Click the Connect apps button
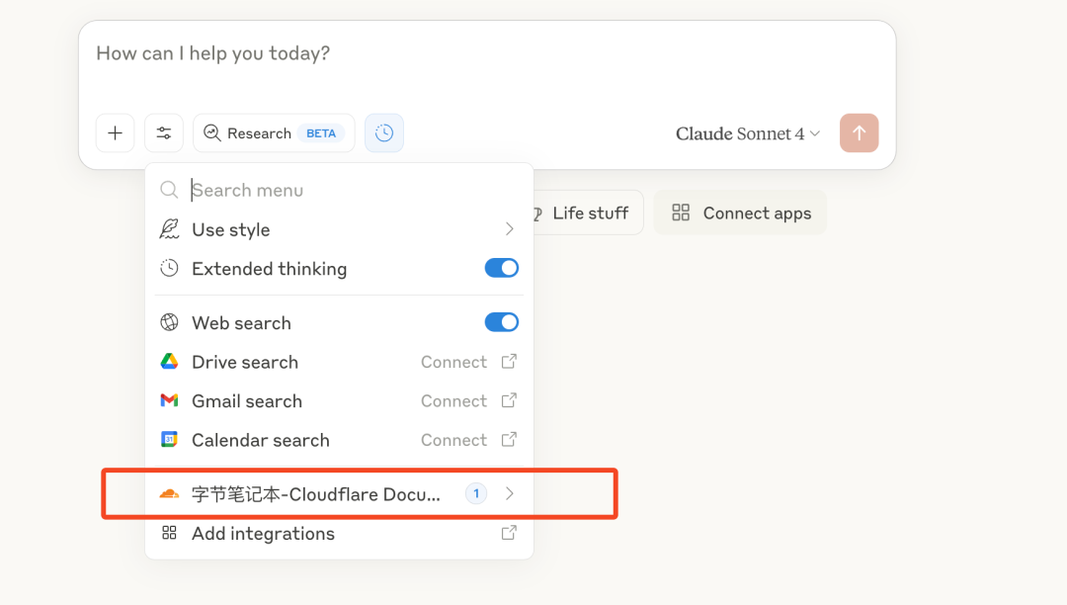 pos(740,214)
